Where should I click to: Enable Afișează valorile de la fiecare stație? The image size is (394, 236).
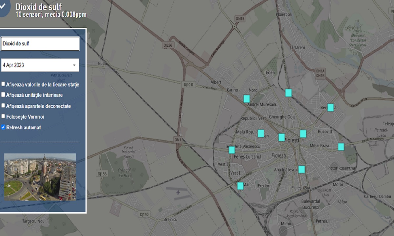[3, 84]
